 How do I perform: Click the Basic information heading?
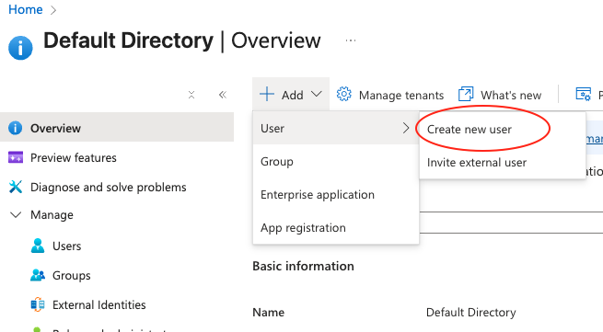coord(303,266)
